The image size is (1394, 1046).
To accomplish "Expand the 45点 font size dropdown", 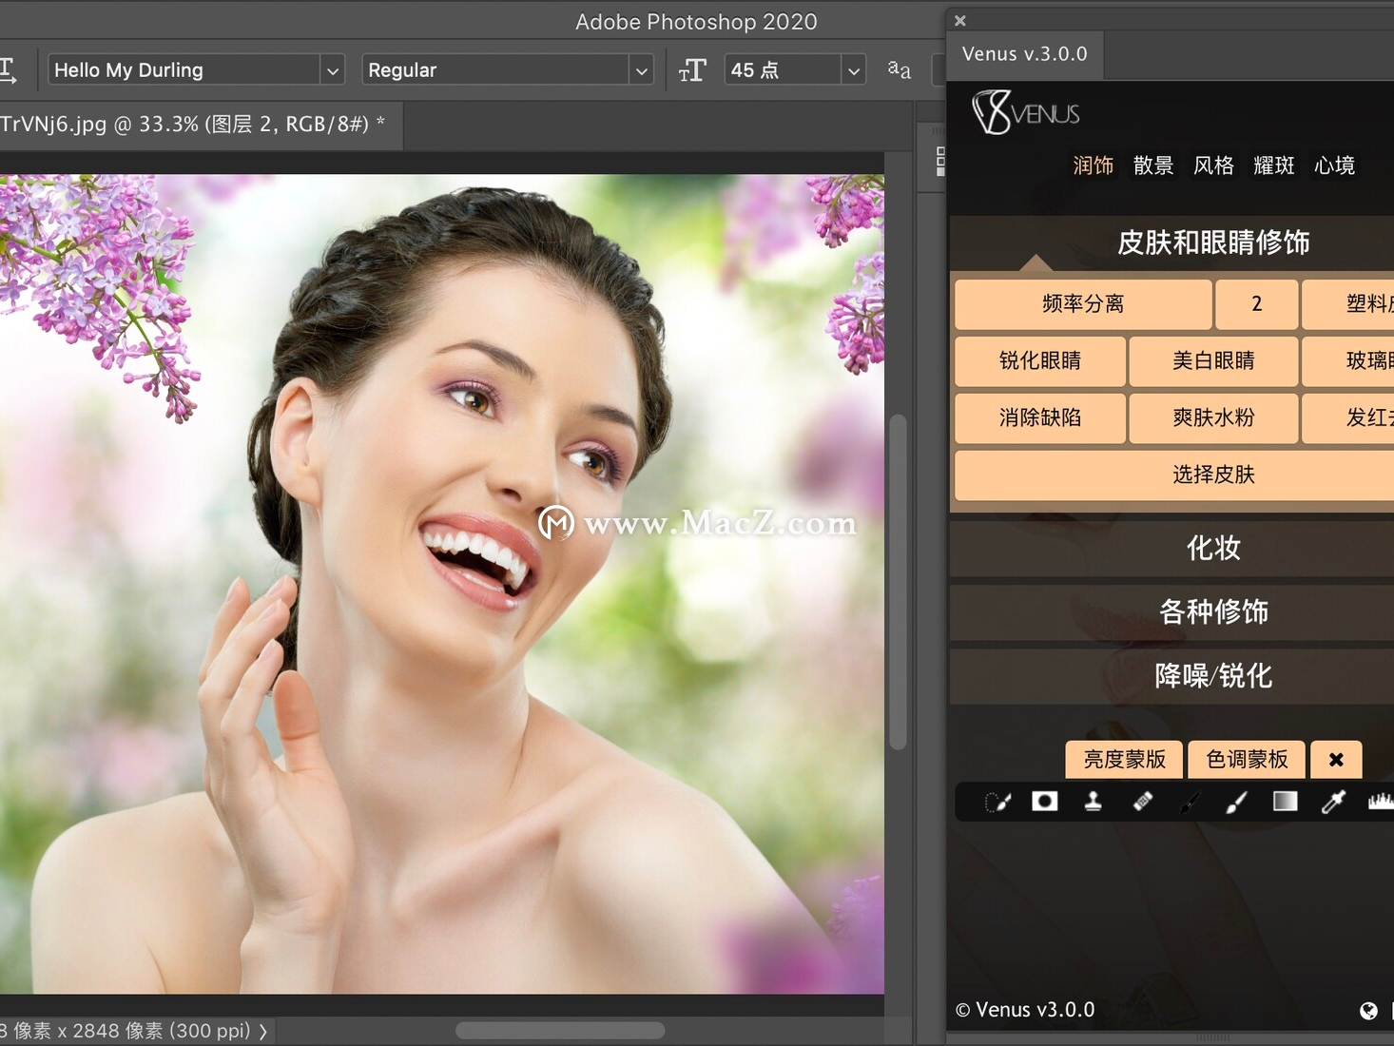I will 794,69.
